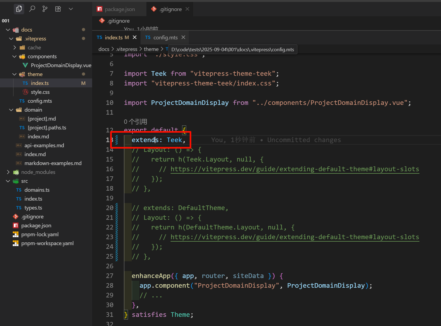Click the git icon on .gitignore tab
441x326 pixels.
coord(154,9)
